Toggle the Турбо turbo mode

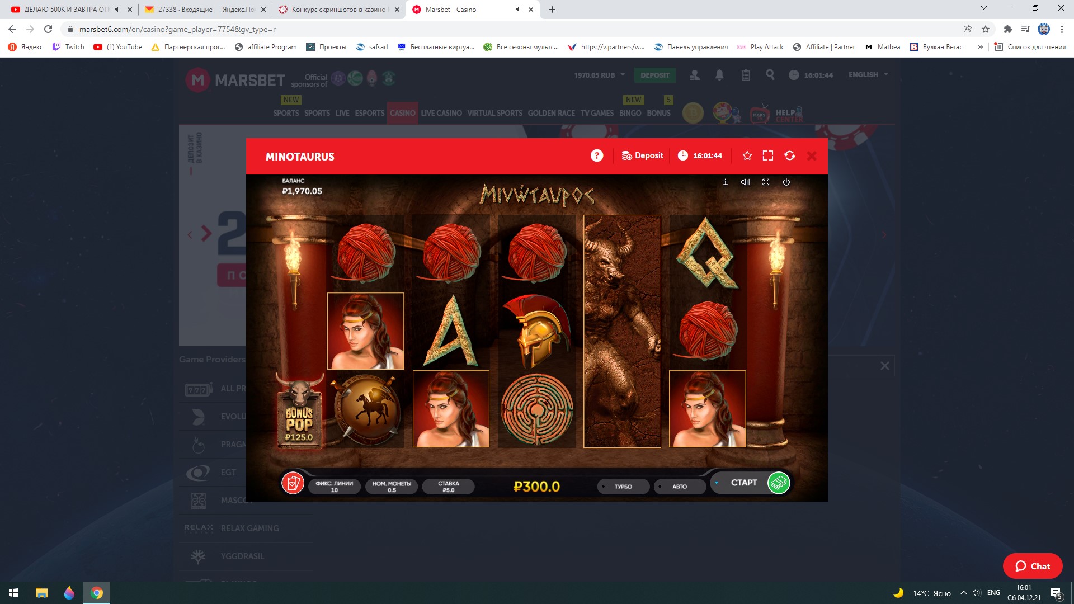coord(623,487)
